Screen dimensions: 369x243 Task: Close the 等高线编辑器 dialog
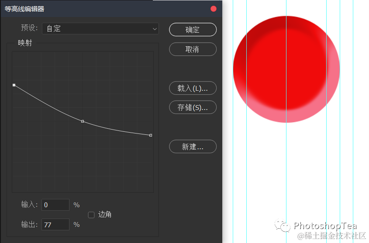click(x=214, y=9)
